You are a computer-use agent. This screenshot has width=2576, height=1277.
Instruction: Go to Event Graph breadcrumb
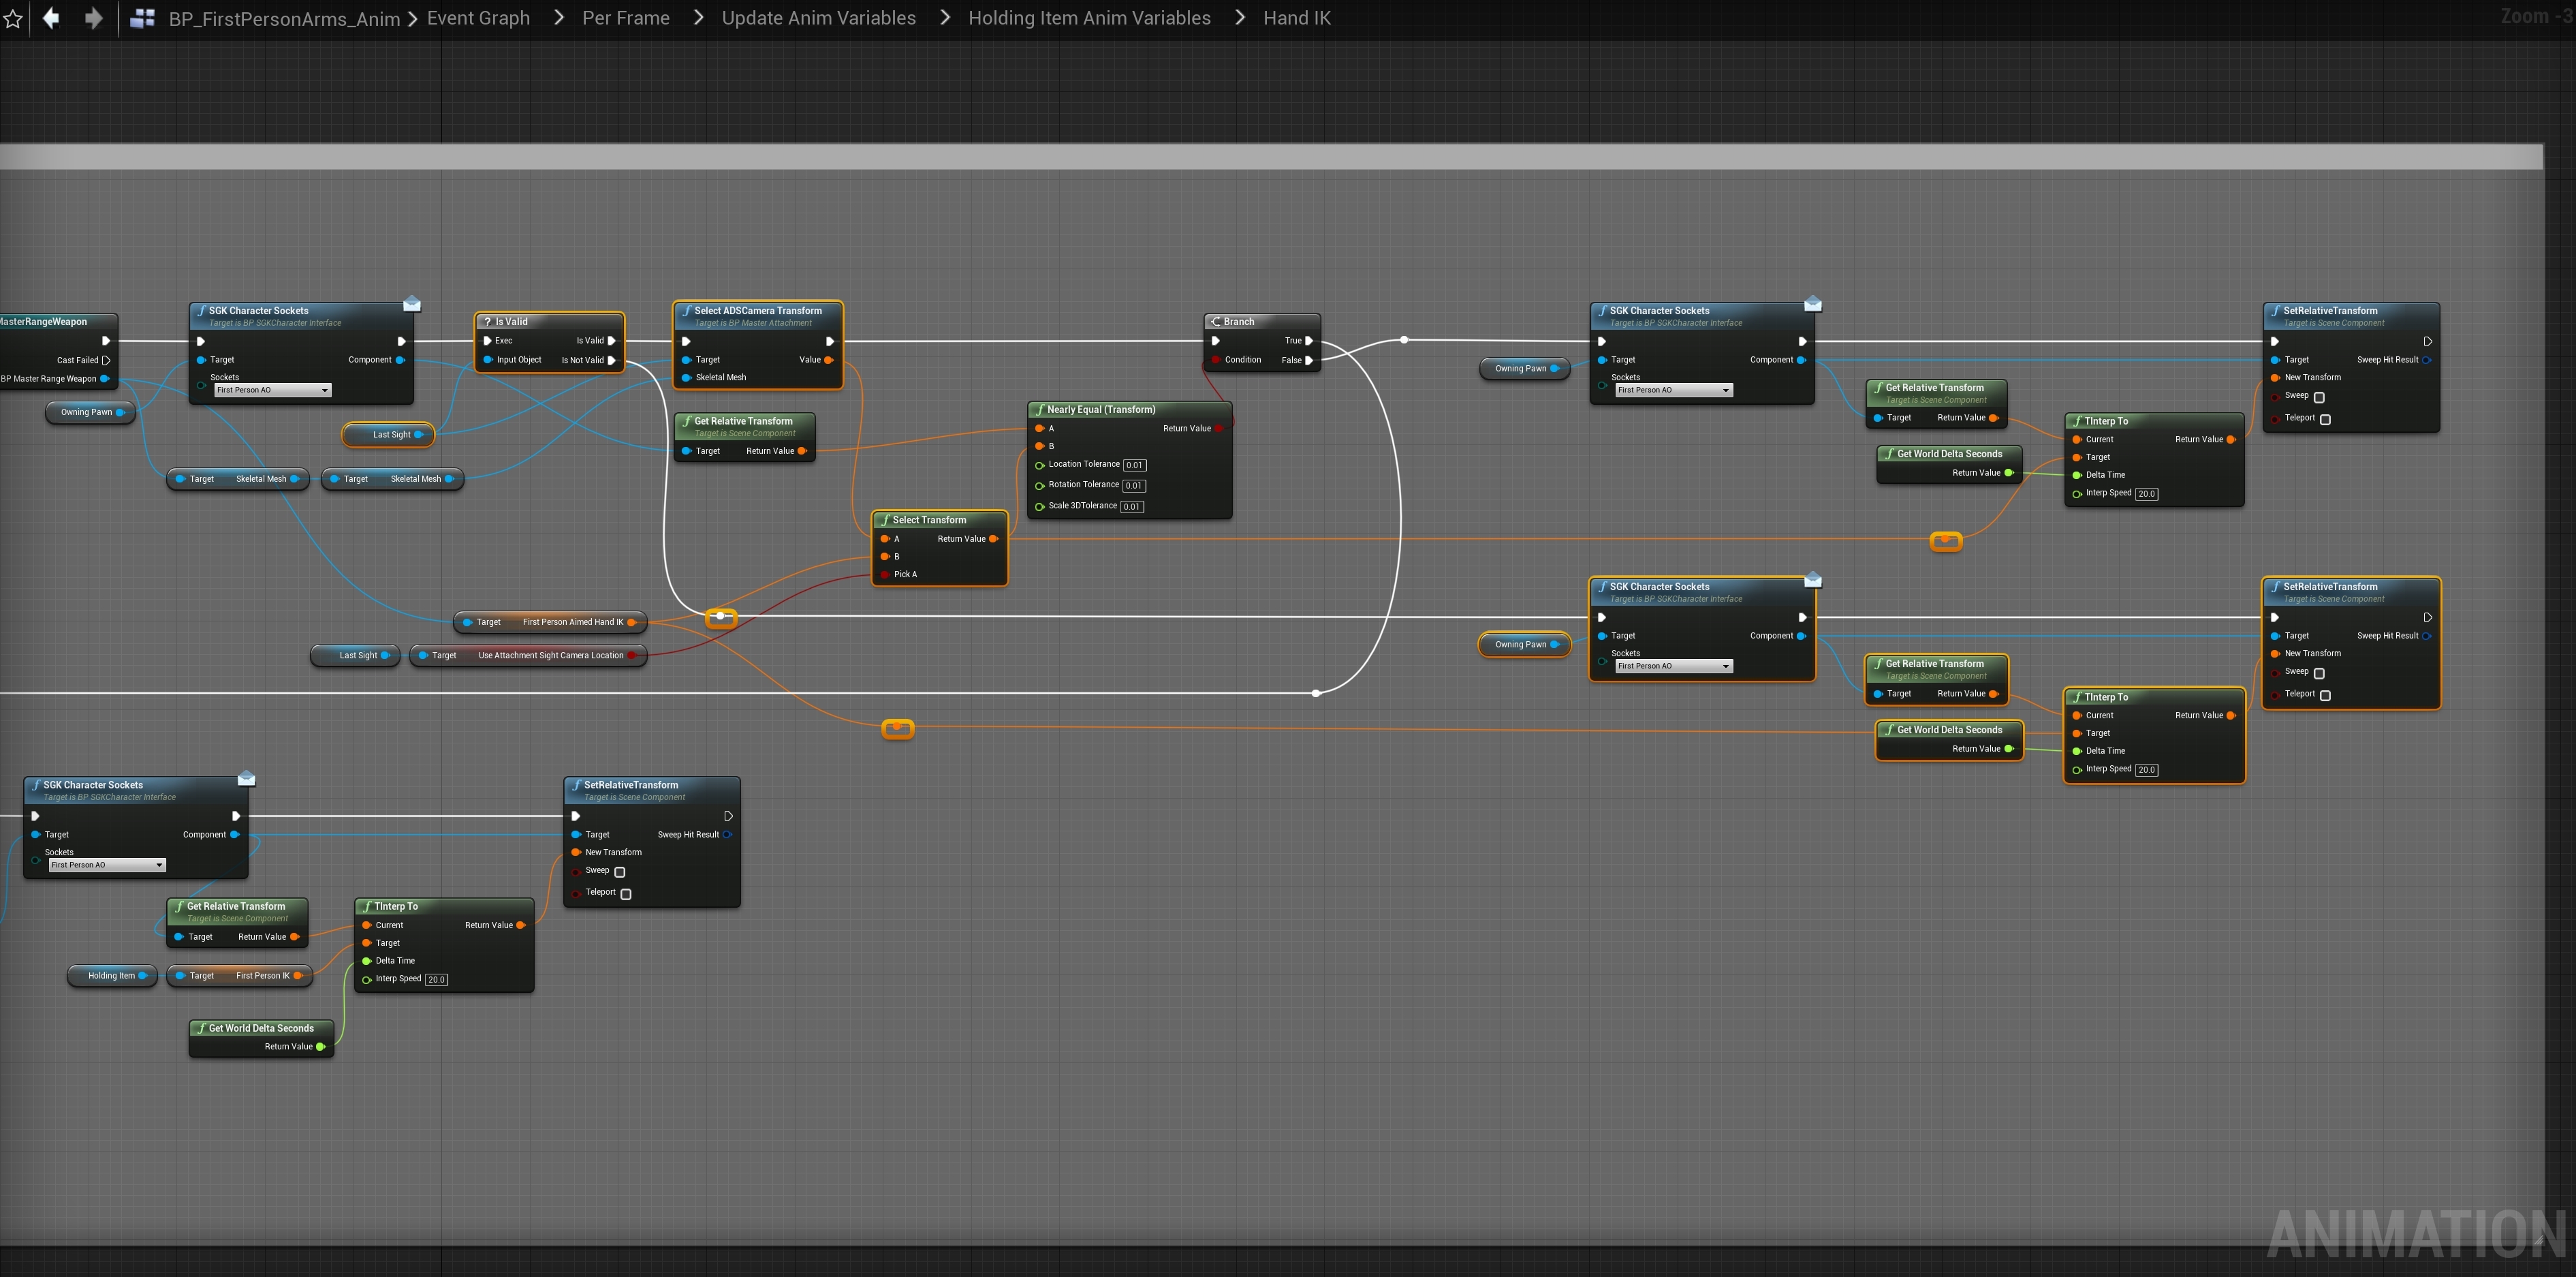click(478, 18)
